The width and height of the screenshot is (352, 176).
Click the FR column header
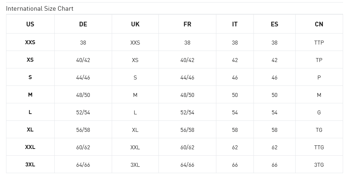[187, 24]
